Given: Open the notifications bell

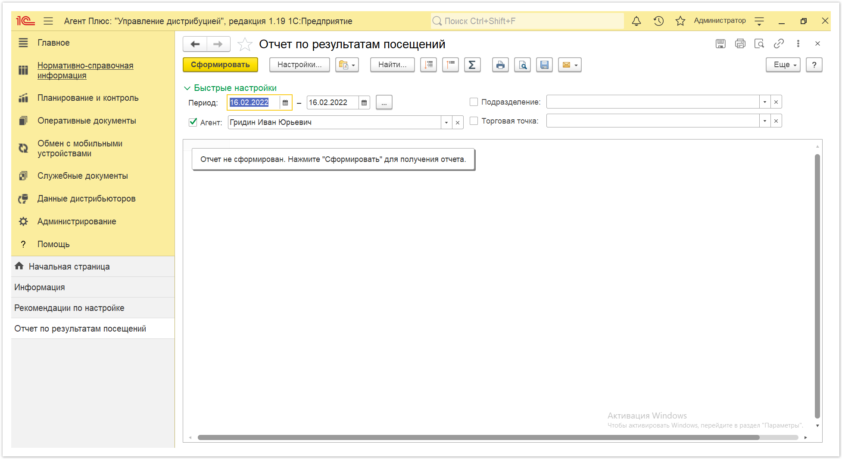Looking at the screenshot, I should 636,21.
